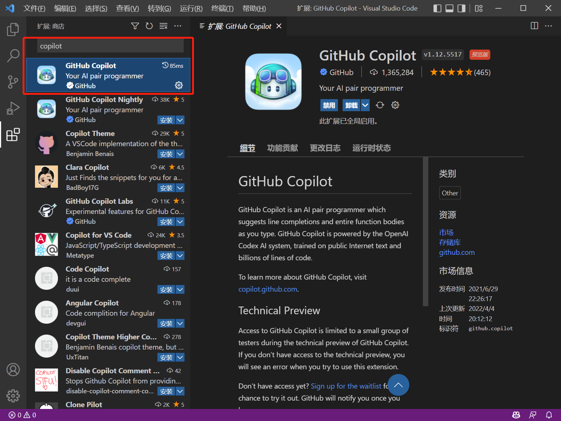The width and height of the screenshot is (561, 421).
Task: Expand install dropdown for Clara Copilot
Action: tap(180, 188)
